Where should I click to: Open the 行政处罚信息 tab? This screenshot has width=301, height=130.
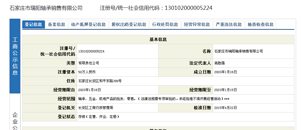tap(165, 25)
